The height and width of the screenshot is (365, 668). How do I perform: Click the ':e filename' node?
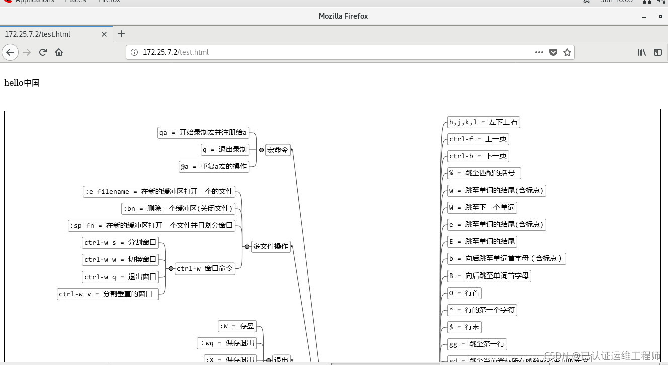[x=159, y=192]
